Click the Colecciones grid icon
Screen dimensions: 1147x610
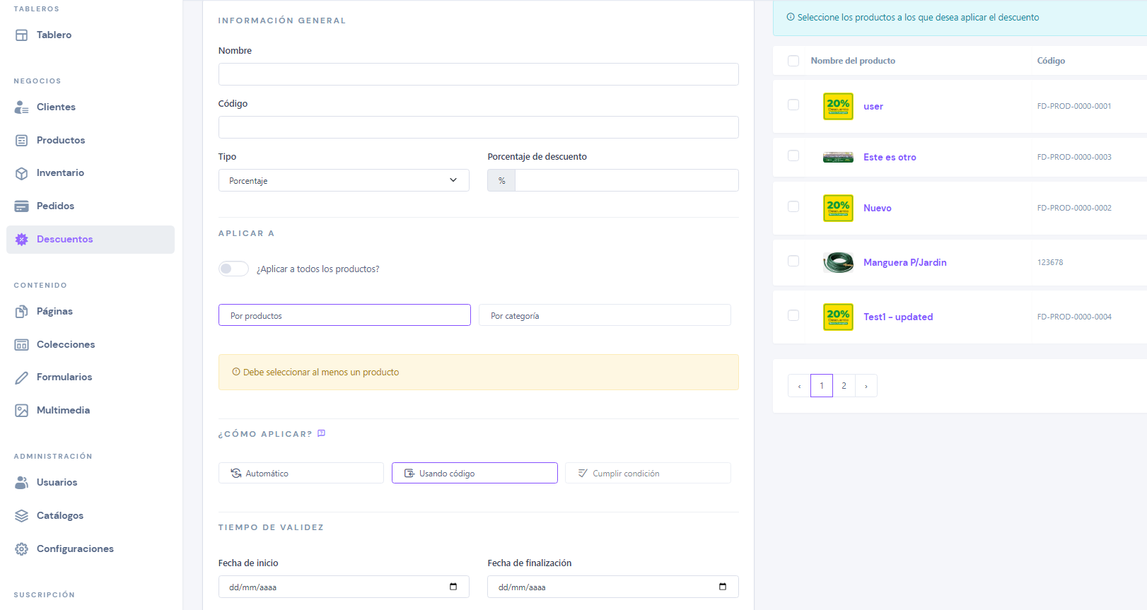tap(22, 345)
